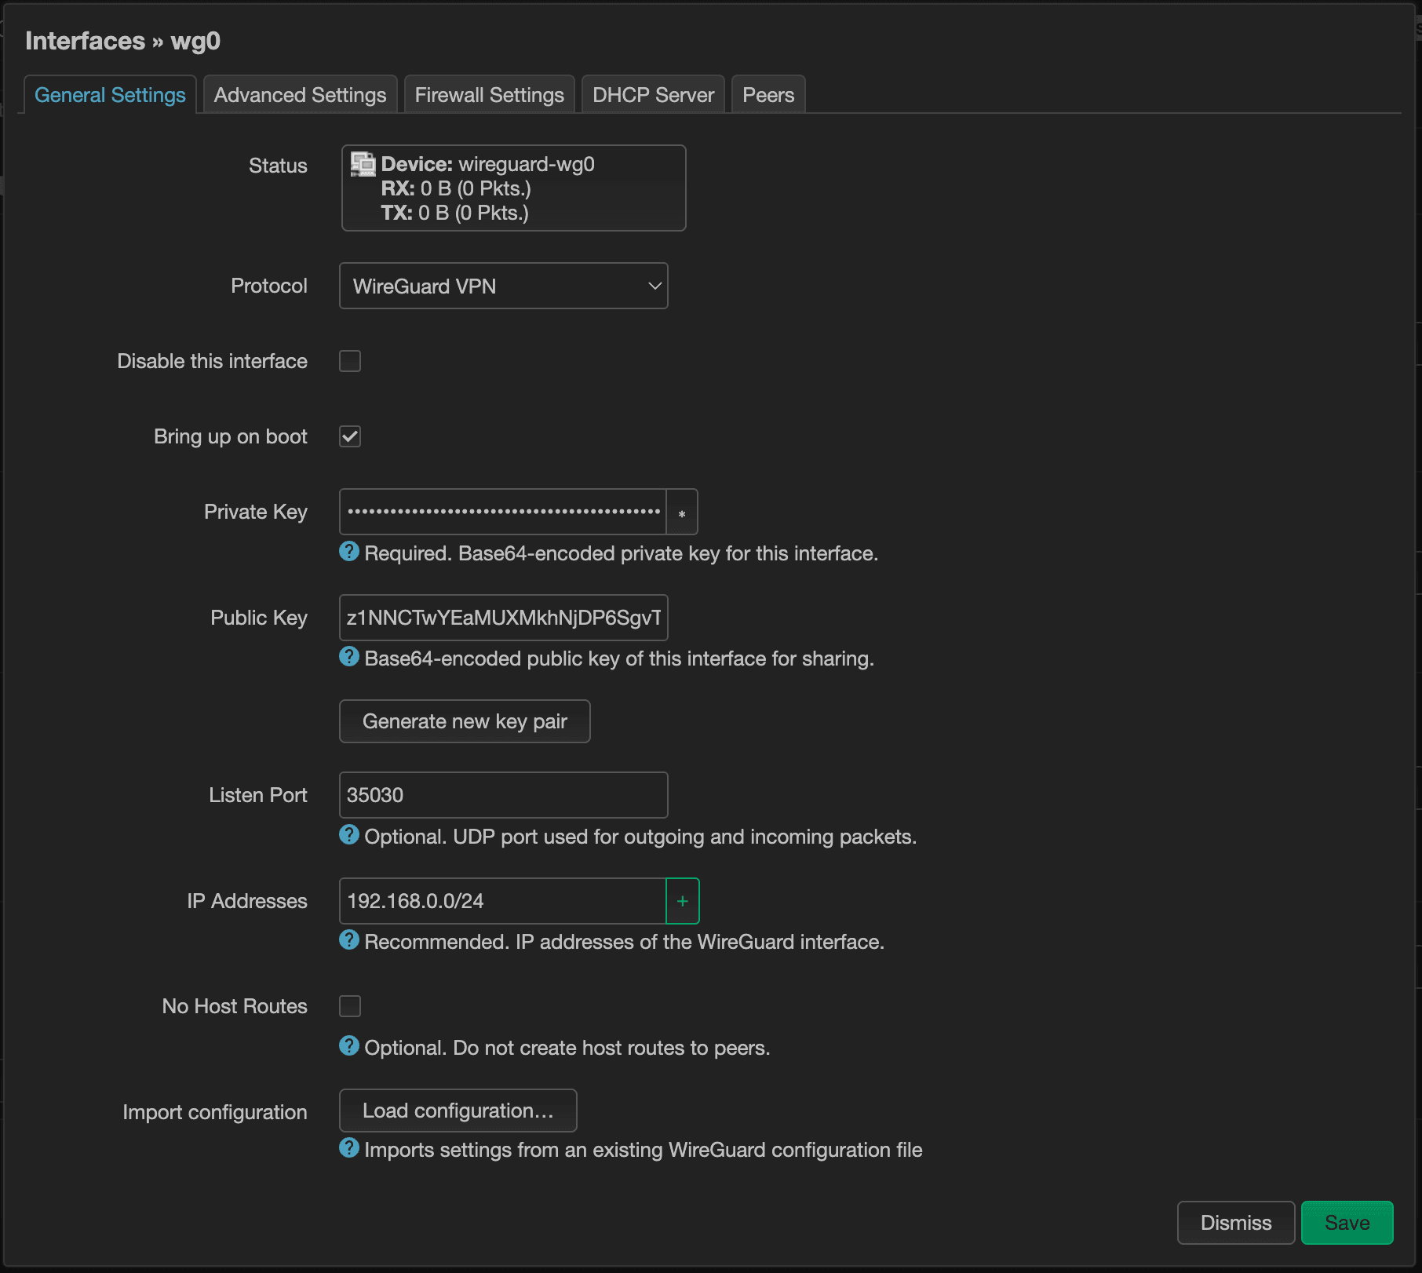
Task: Click the 'Disable this interface' label
Action: point(213,361)
